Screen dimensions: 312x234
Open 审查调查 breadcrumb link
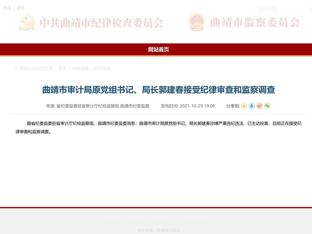click(x=80, y=68)
